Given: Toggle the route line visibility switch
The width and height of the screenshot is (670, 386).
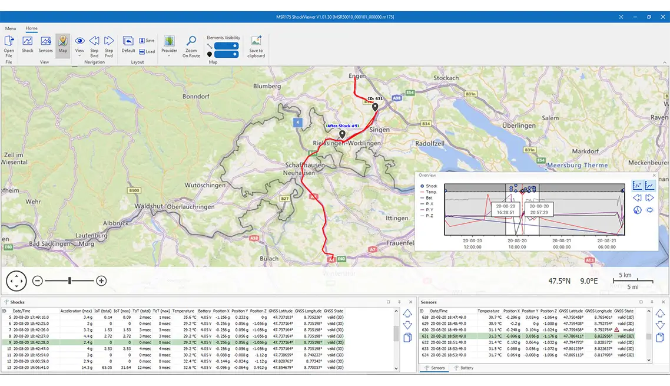Looking at the screenshot, I should click(x=226, y=45).
